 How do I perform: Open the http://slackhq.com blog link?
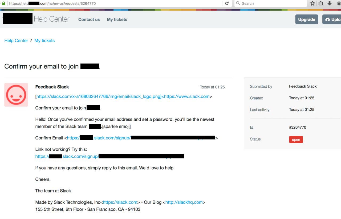click(184, 202)
